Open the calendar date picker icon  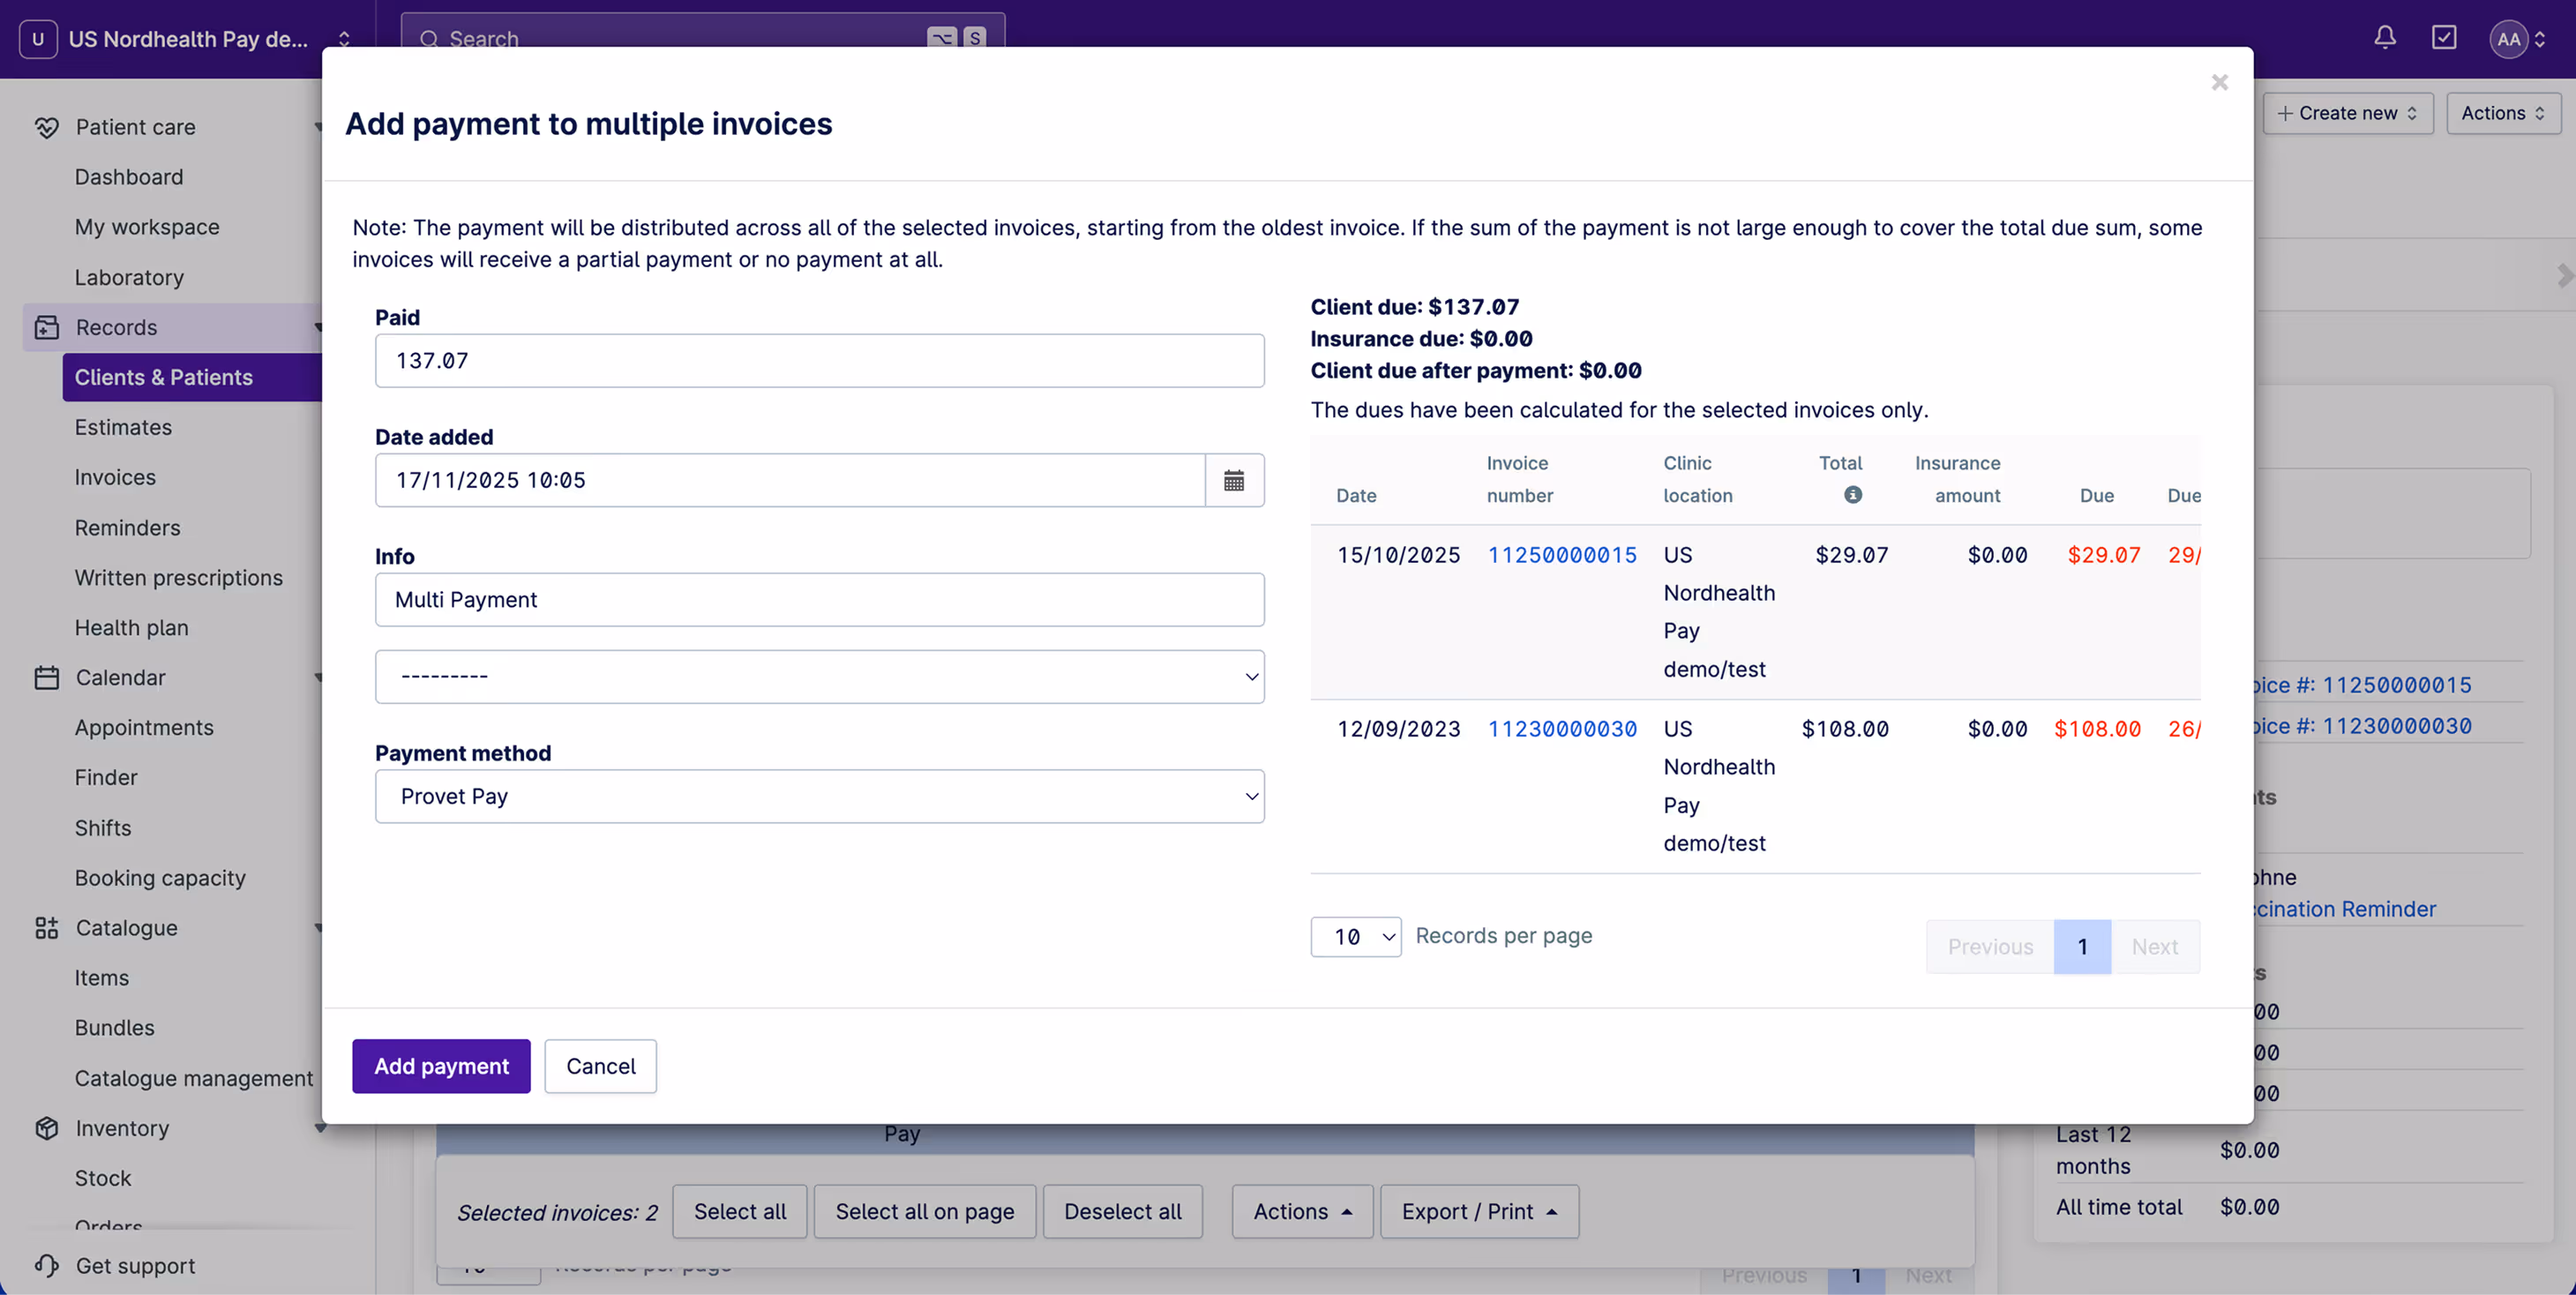[x=1234, y=480]
